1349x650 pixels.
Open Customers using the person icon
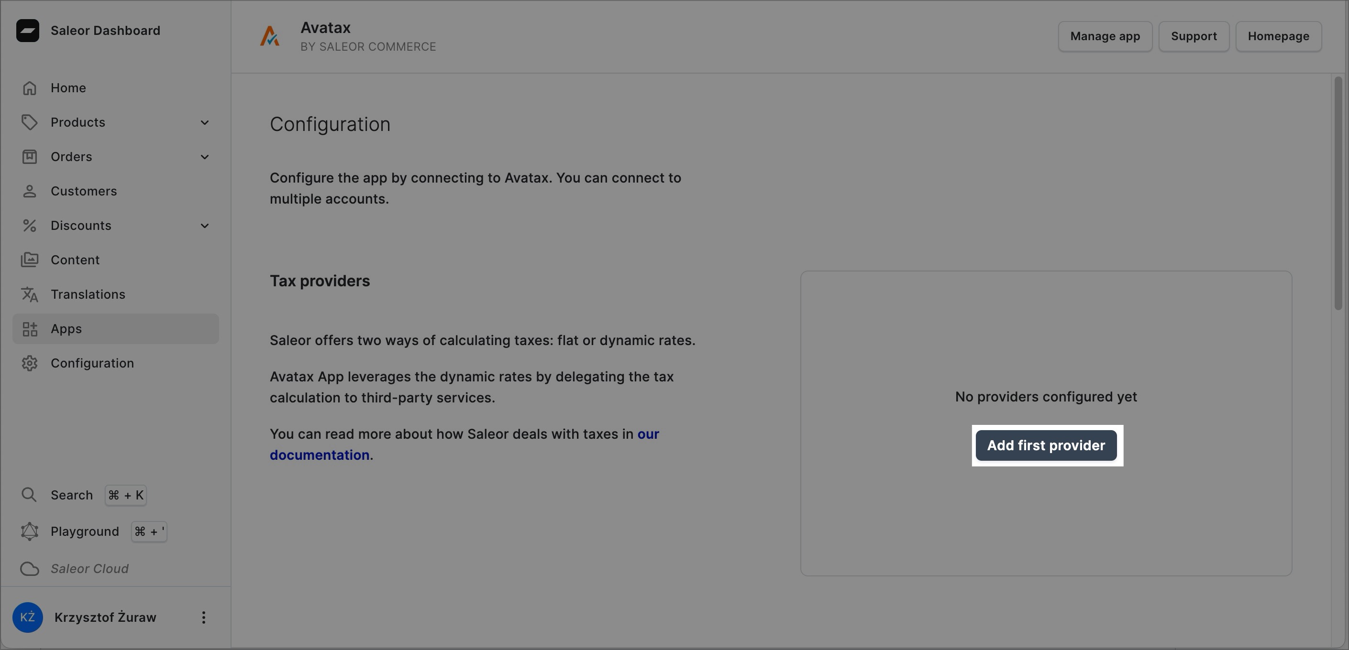coord(29,191)
